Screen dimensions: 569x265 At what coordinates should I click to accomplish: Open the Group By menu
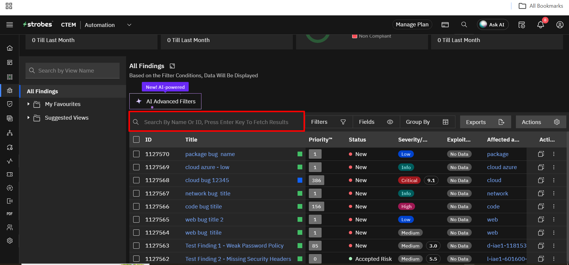427,122
